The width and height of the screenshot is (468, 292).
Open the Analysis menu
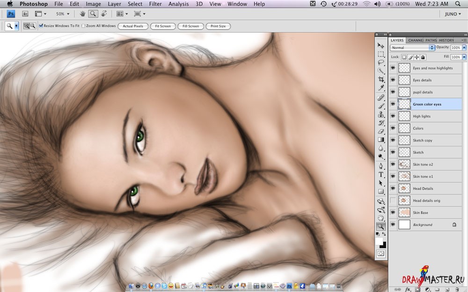click(178, 4)
